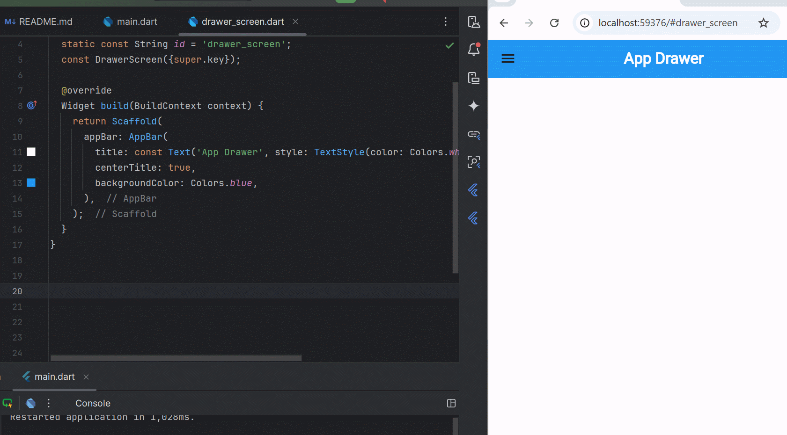Click the @override annotation on line 7

pos(87,90)
